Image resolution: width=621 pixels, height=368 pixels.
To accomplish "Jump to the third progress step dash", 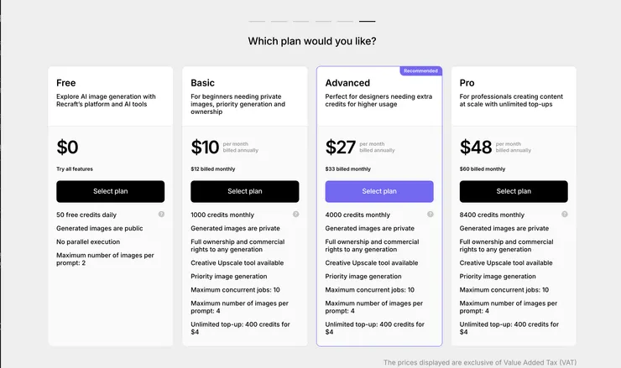I will tap(301, 21).
